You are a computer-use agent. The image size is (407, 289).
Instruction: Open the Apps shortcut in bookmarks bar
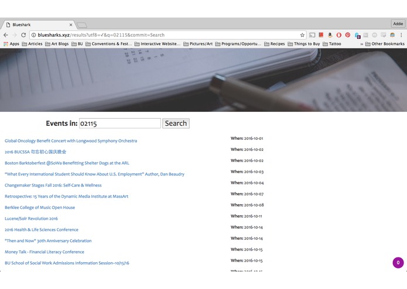click(x=11, y=44)
